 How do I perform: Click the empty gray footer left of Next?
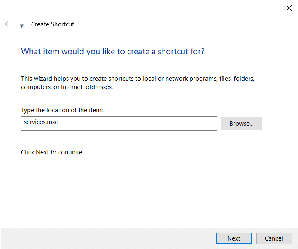[105, 238]
